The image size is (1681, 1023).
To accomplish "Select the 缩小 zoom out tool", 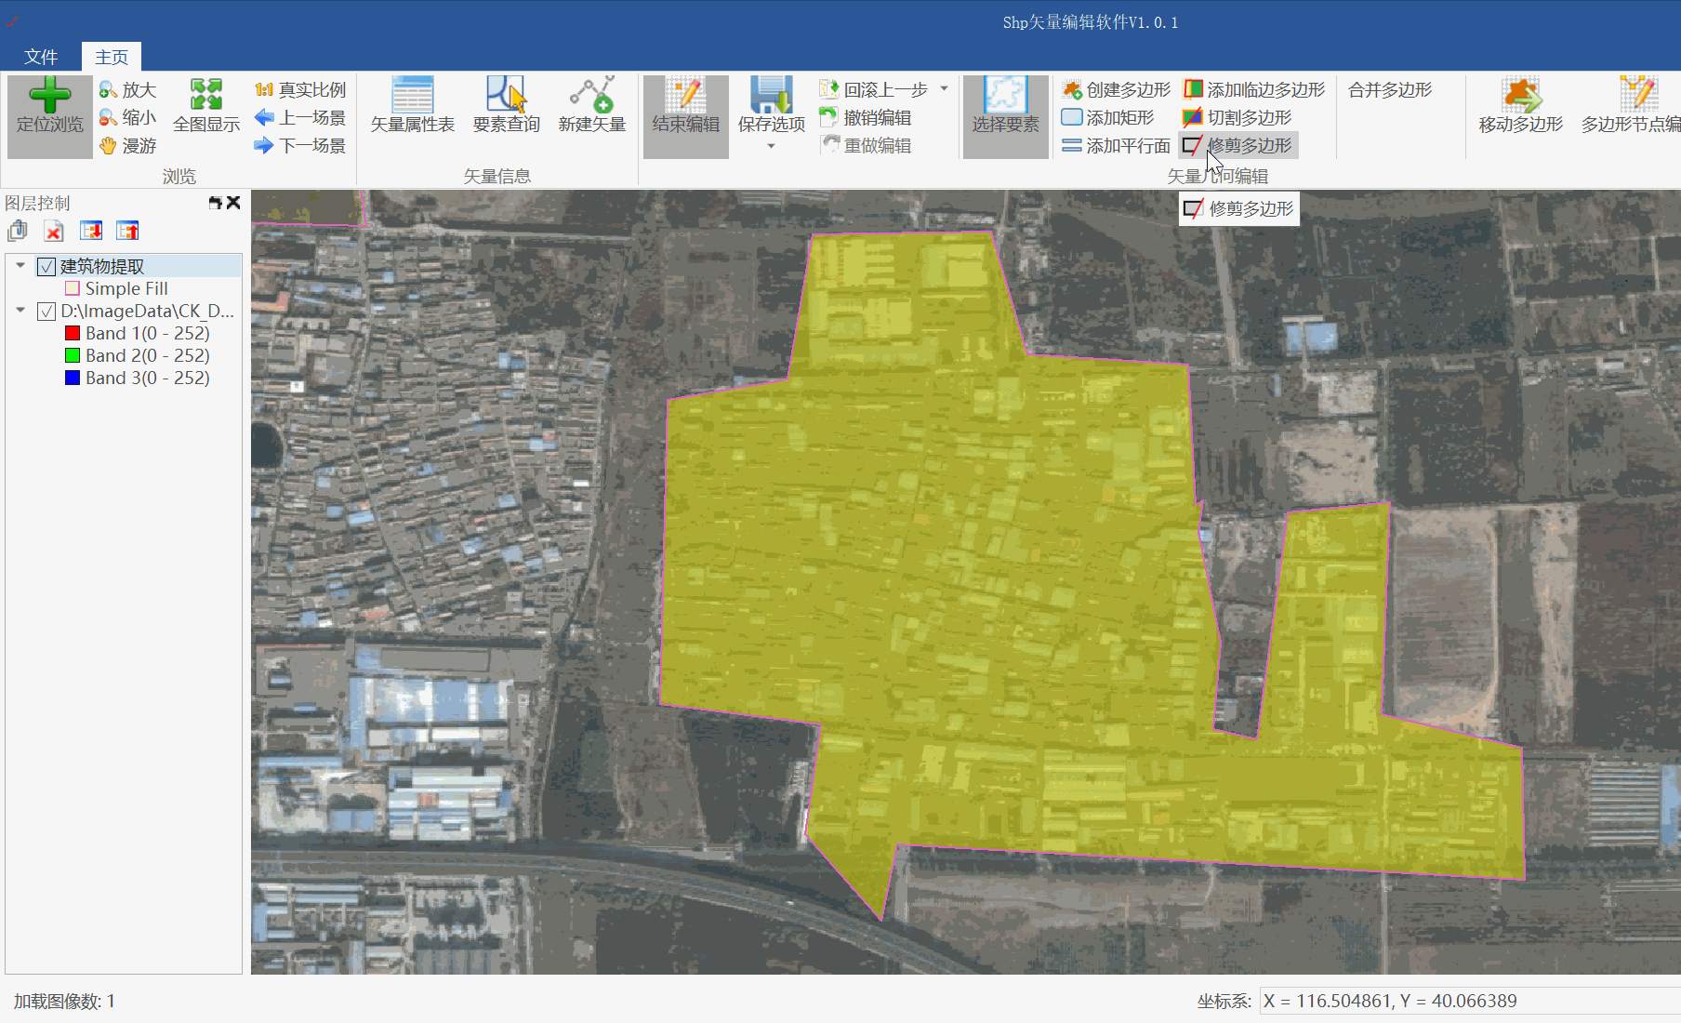I will 127,118.
